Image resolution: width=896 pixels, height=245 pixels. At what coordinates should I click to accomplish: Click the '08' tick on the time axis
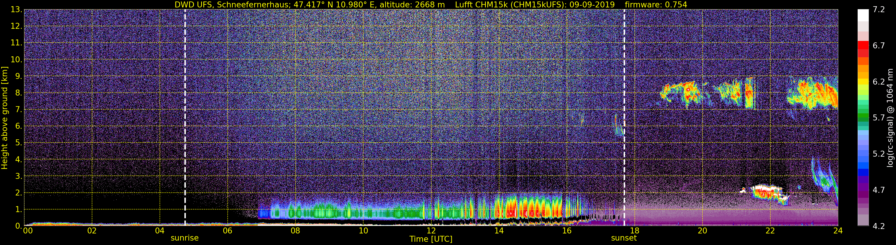[295, 231]
